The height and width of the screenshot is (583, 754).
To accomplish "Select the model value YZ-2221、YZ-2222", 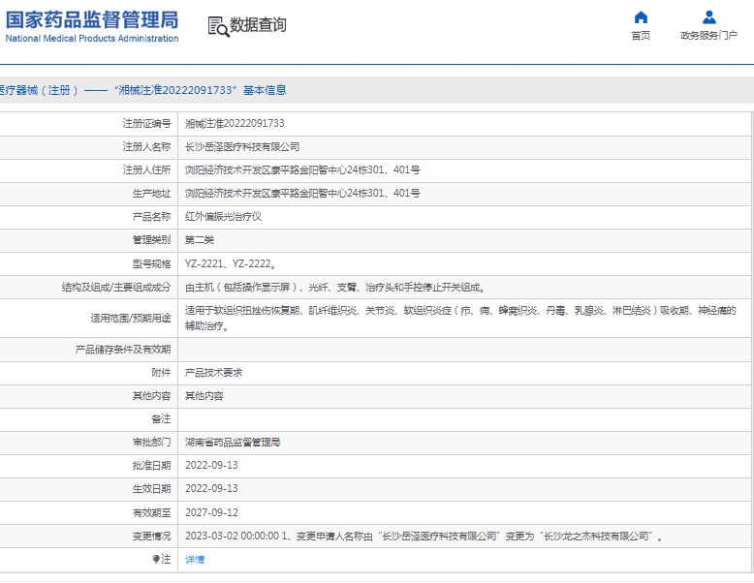I will pyautogui.click(x=231, y=263).
